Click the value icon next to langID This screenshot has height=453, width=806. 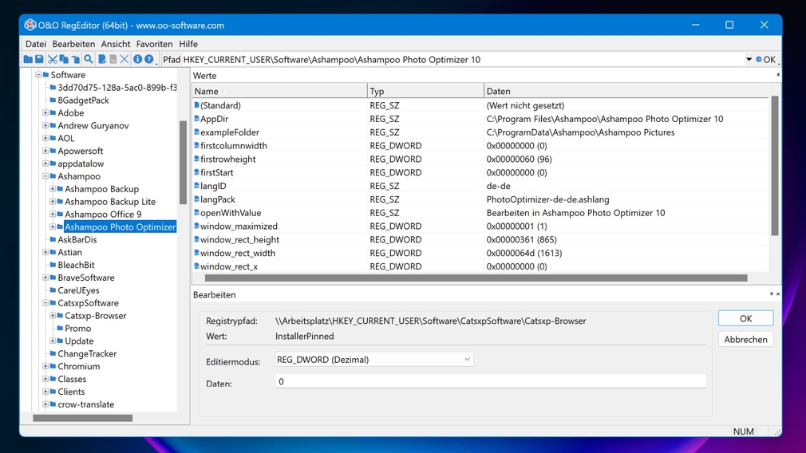point(196,186)
